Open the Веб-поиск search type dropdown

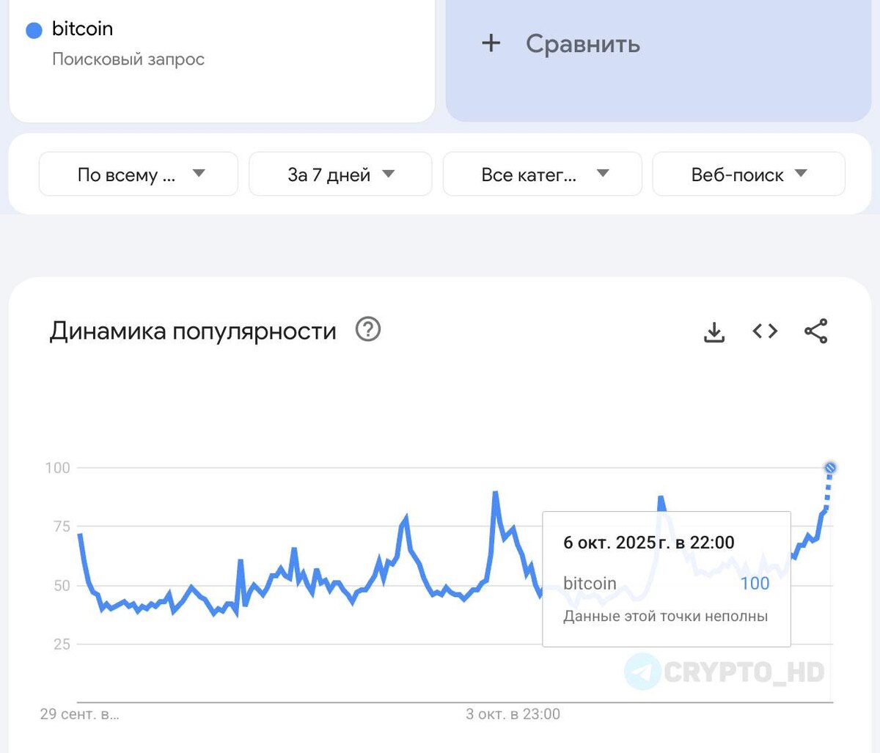tap(748, 175)
